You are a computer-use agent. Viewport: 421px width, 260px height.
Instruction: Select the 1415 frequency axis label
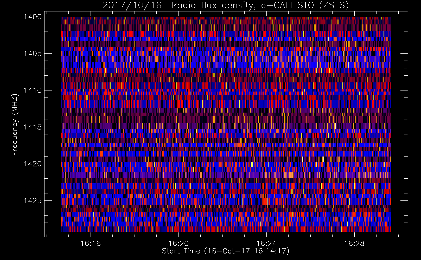[x=33, y=127]
